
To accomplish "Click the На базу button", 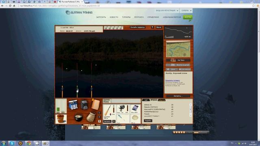I will tap(178, 60).
